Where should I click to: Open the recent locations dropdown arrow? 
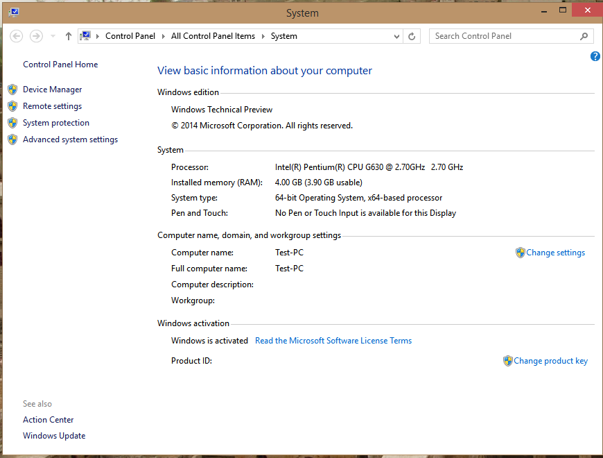pyautogui.click(x=53, y=36)
